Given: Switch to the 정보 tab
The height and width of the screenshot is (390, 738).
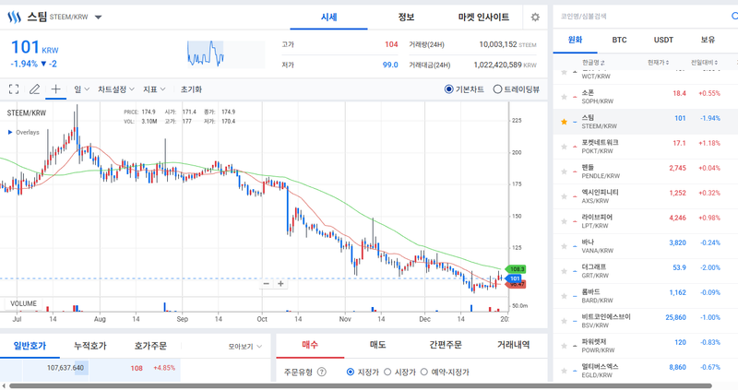Looking at the screenshot, I should pyautogui.click(x=406, y=18).
